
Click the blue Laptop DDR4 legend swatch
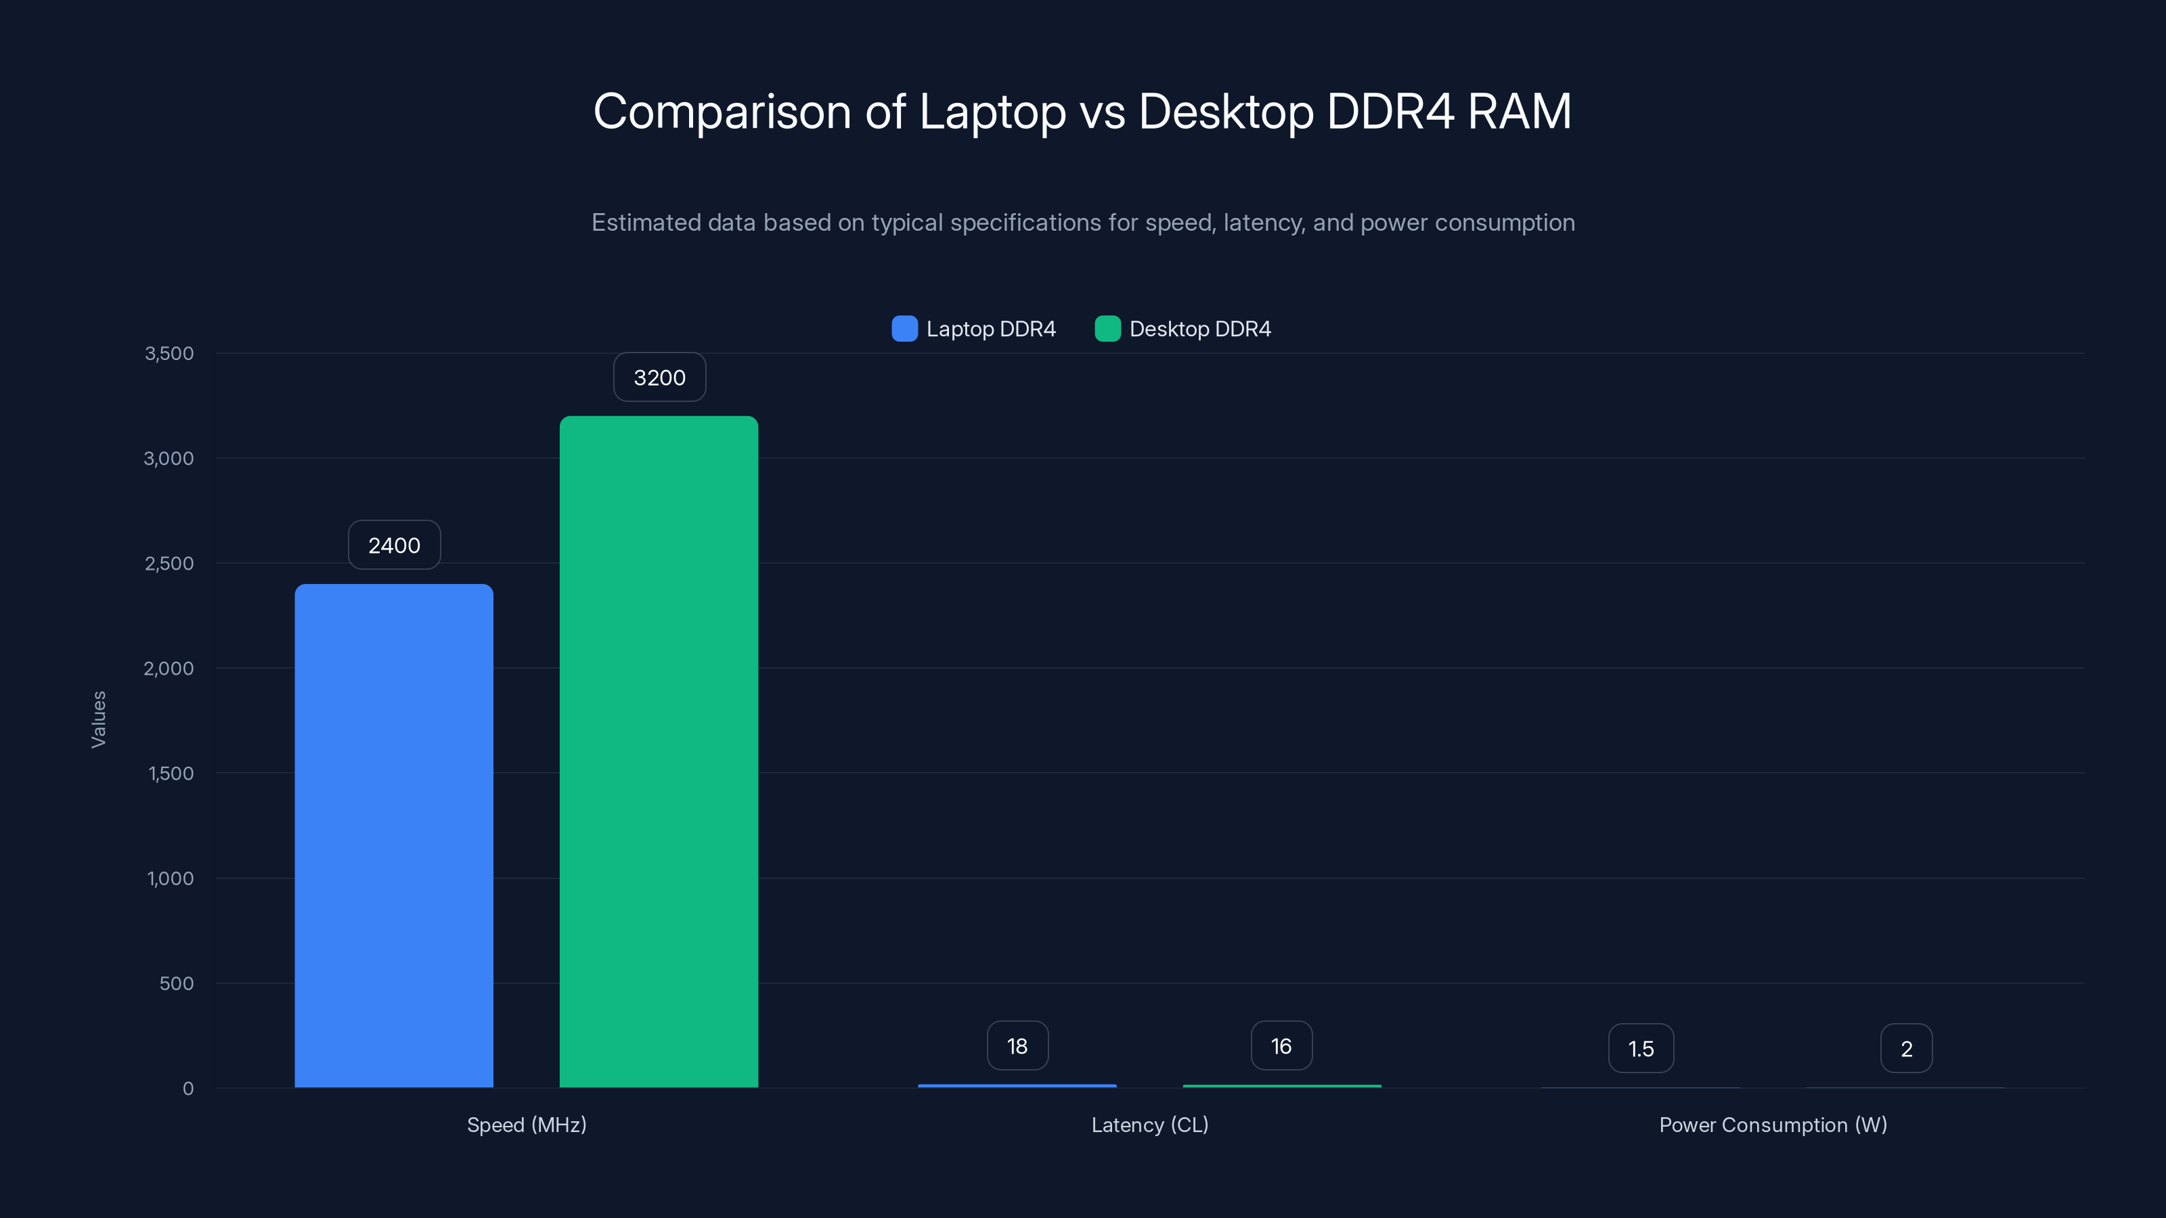[905, 329]
